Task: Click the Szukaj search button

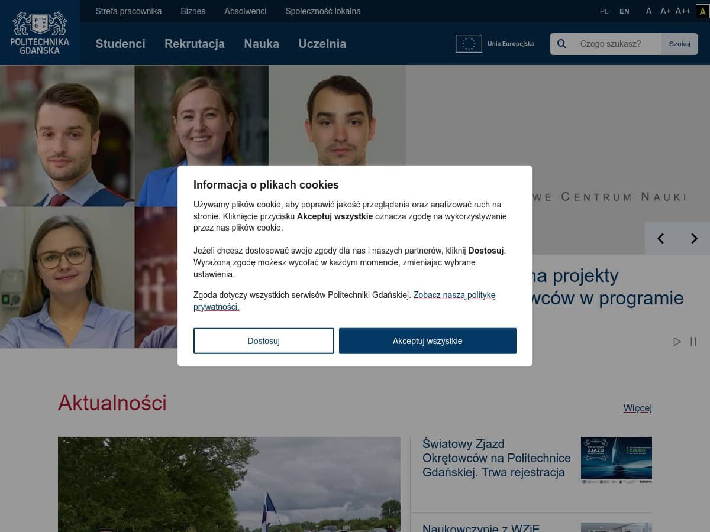Action: (680, 44)
